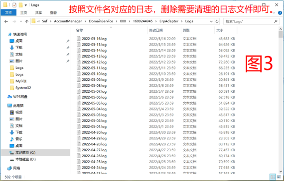Select file name 2022-05-05.log
The width and height of the screenshot is (284, 181).
(x=94, y=103)
